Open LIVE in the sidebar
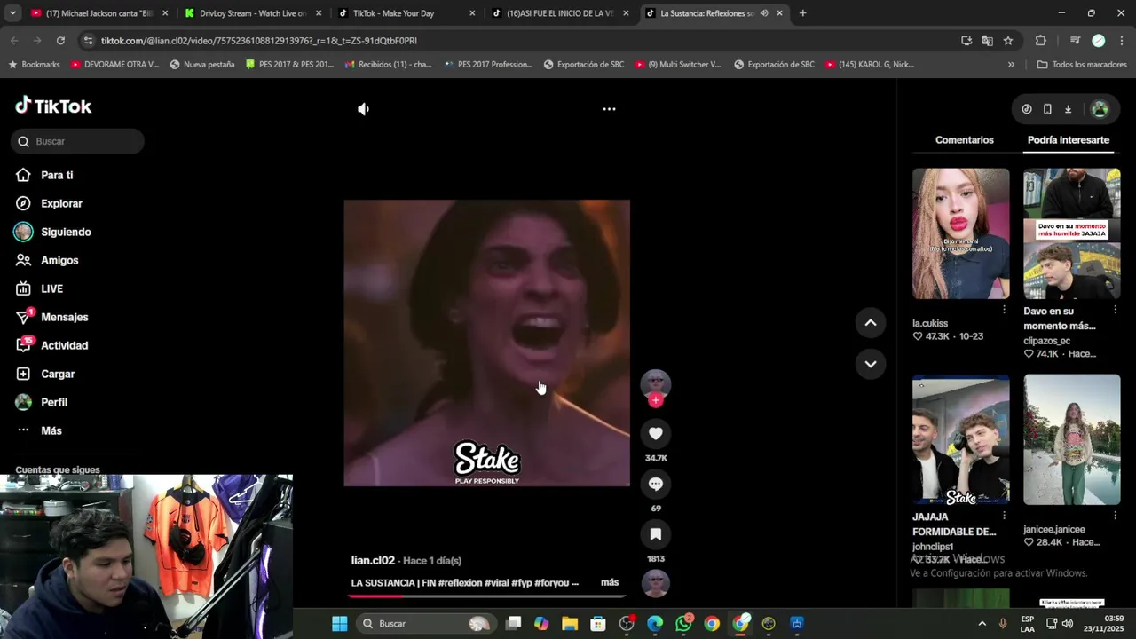Screen dimensions: 1136x639 (51, 288)
